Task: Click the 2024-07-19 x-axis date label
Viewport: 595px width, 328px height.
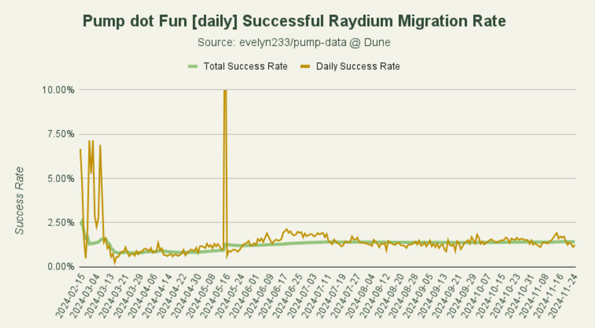Action: (x=330, y=295)
